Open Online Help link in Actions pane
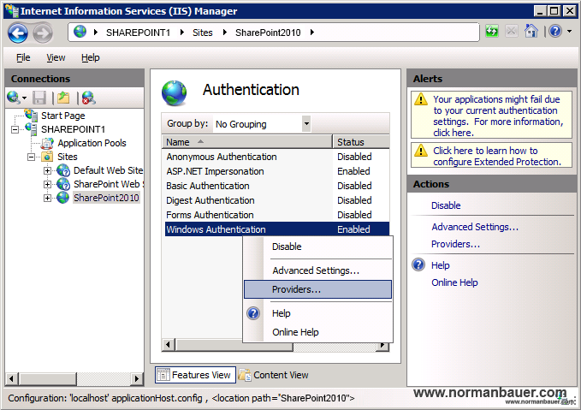581x410 pixels. (454, 282)
